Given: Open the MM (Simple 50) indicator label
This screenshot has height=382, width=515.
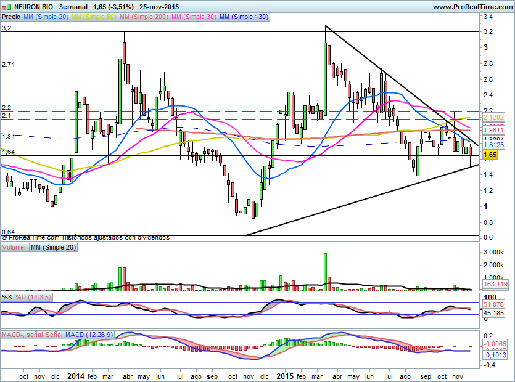Looking at the screenshot, I should point(94,17).
